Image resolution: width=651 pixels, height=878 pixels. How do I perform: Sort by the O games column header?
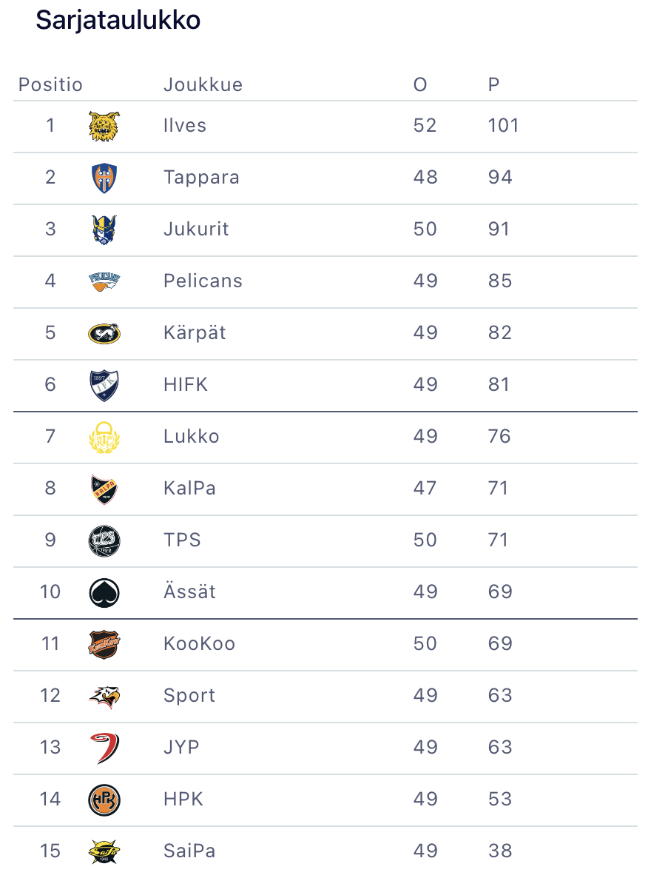click(420, 85)
